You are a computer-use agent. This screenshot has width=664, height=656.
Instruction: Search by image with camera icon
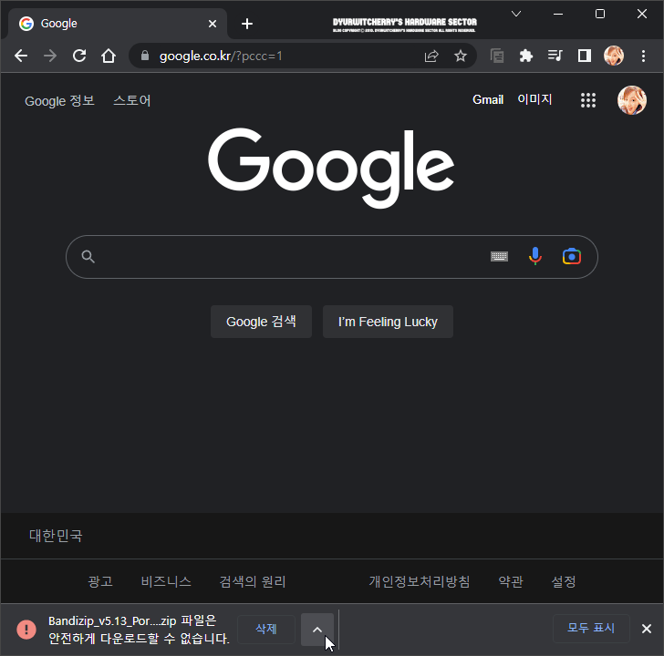[x=572, y=256]
